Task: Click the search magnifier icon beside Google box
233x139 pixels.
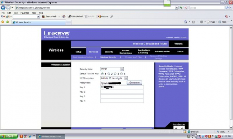Action: (227, 7)
